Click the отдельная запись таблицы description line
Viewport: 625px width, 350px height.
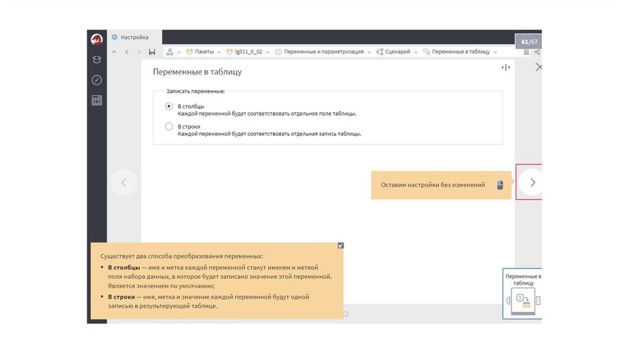click(x=269, y=134)
